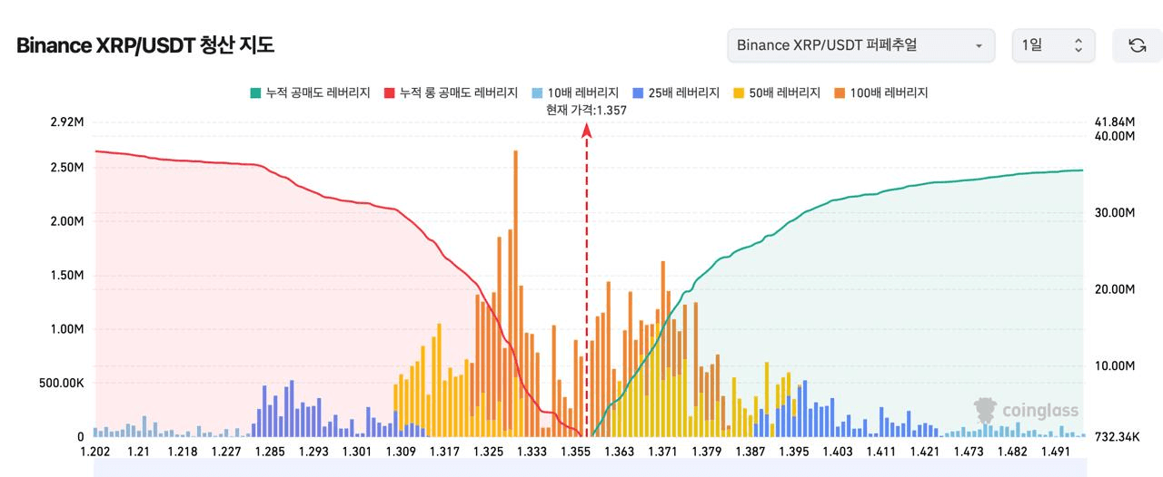Click the dark blue 25배 레버리지 swatch
The image size is (1163, 477).
tap(637, 92)
